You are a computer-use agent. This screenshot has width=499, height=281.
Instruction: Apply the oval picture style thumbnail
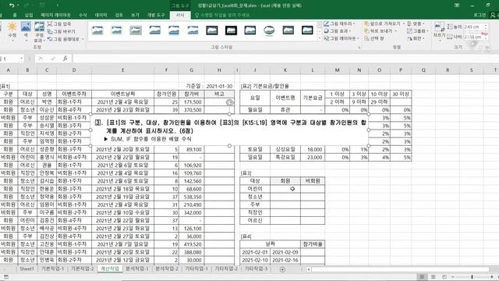(x=269, y=30)
